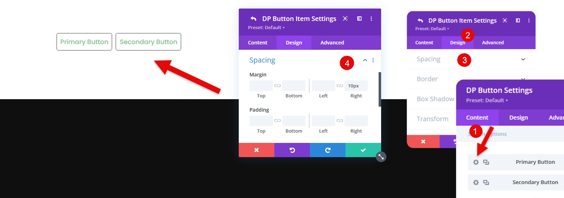Click expand modal icon in center settings header
The width and height of the screenshot is (564, 198).
tap(345, 18)
